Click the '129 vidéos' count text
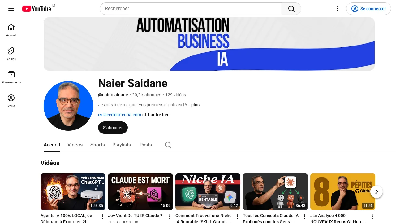The height and width of the screenshot is (223, 396). [x=175, y=95]
